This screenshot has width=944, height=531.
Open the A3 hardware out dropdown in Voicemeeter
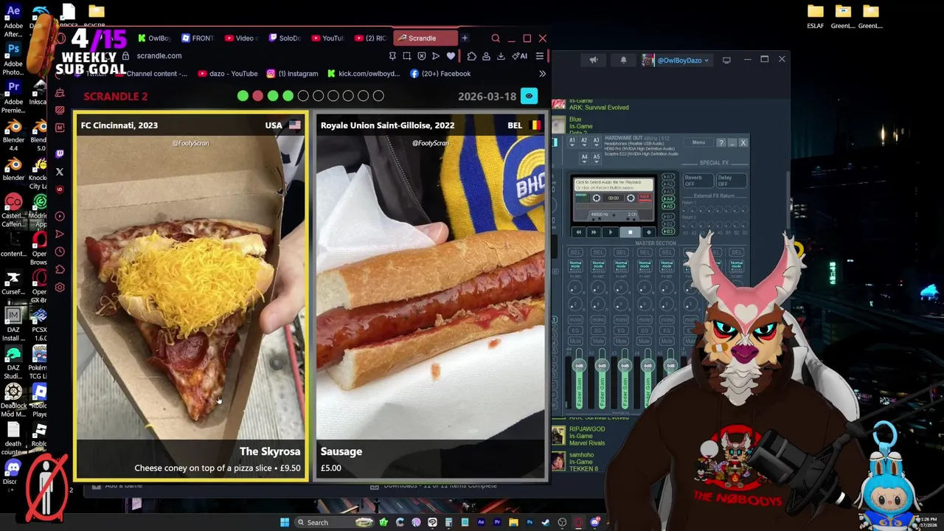click(x=596, y=142)
